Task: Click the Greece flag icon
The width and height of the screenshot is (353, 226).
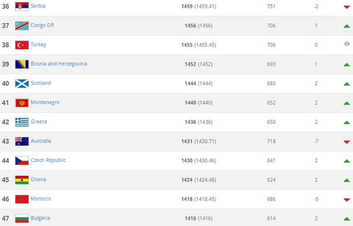Action: click(x=22, y=122)
